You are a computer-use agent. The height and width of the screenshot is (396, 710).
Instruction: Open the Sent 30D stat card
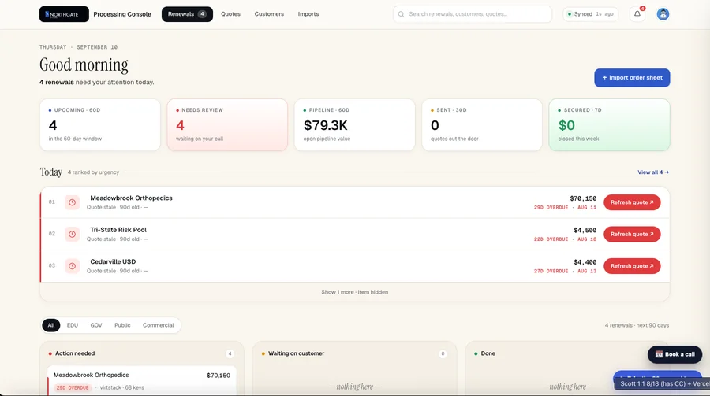click(x=482, y=124)
